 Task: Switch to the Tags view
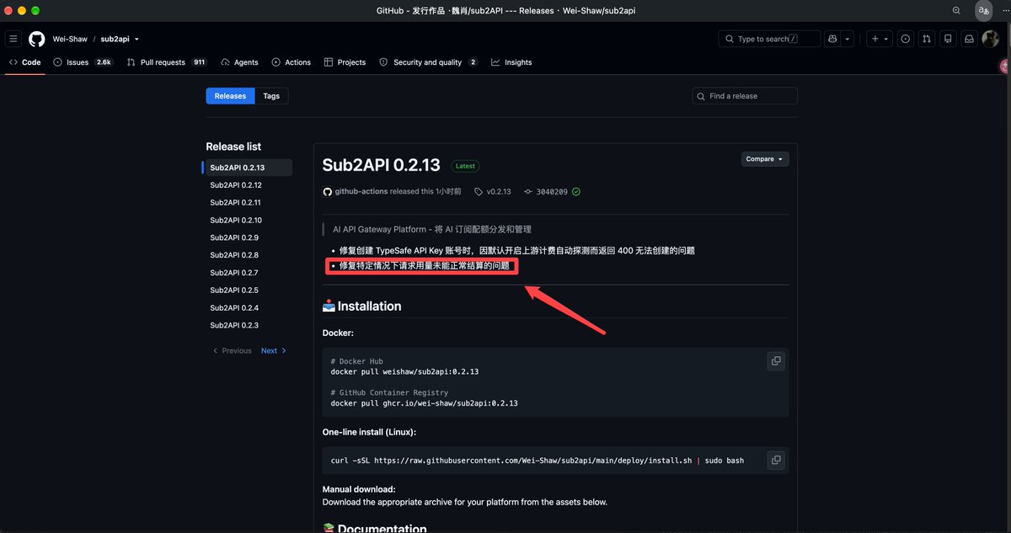(271, 96)
